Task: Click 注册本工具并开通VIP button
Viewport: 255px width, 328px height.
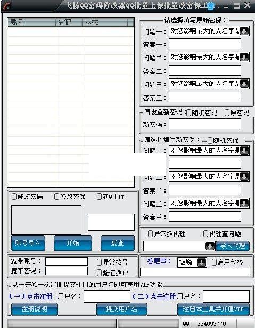Action: (213, 309)
